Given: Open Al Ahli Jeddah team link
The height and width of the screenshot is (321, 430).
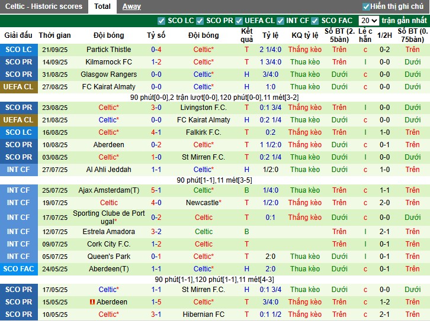Looking at the screenshot, I should point(108,170).
